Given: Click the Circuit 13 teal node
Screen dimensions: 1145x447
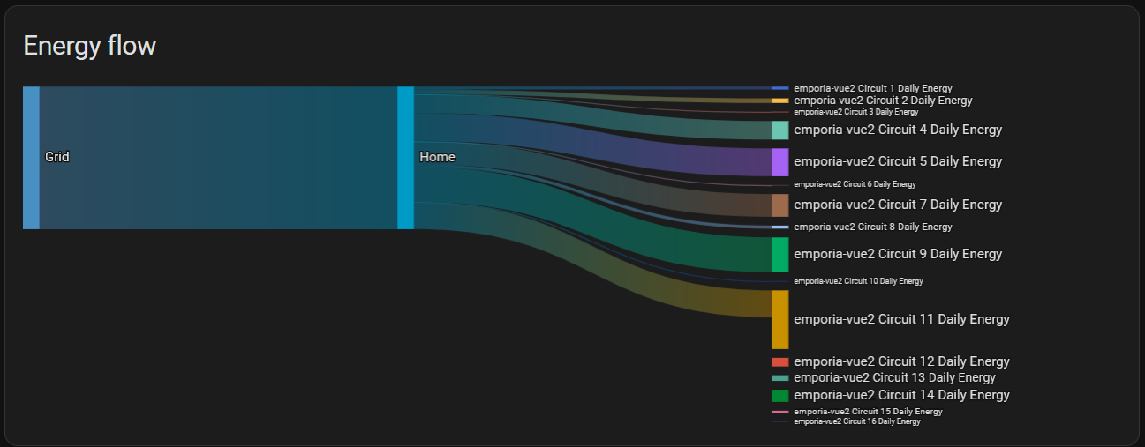Looking at the screenshot, I should [780, 378].
